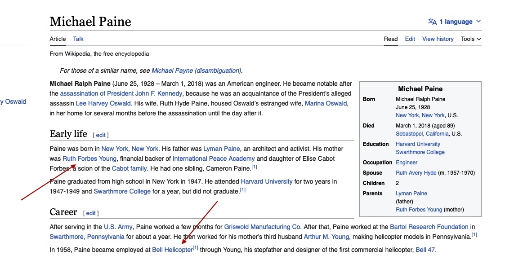Open the Cabot family link
This screenshot has height=264, width=532.
(x=129, y=168)
